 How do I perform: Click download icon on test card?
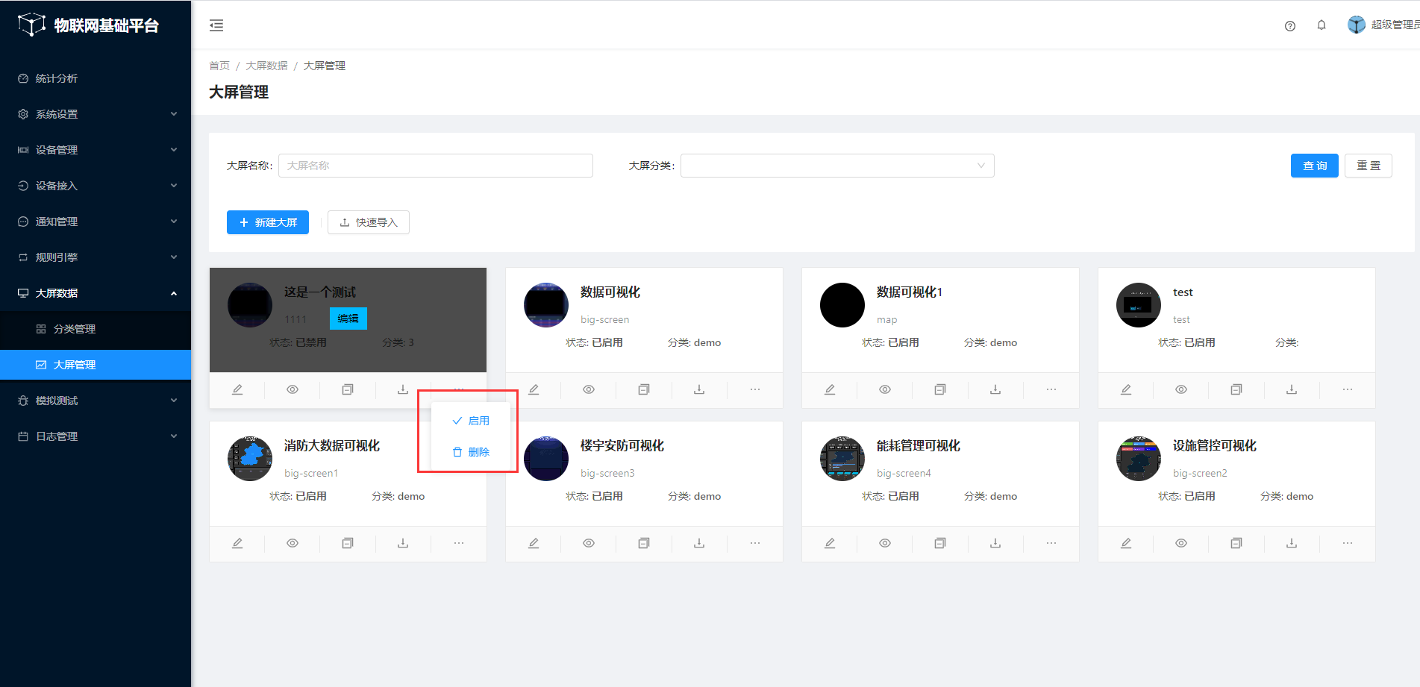coord(1292,389)
